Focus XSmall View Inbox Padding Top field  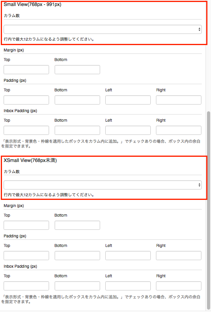click(x=26, y=286)
